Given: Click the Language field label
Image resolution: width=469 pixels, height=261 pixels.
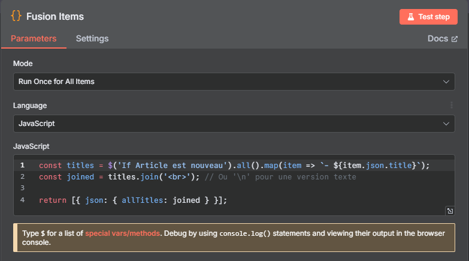Looking at the screenshot, I should 30,106.
